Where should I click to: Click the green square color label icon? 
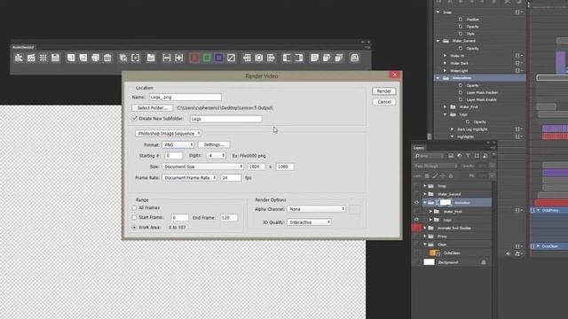(x=207, y=58)
